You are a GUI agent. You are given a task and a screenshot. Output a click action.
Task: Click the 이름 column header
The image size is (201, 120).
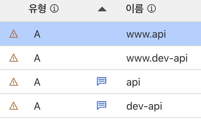(x=134, y=9)
